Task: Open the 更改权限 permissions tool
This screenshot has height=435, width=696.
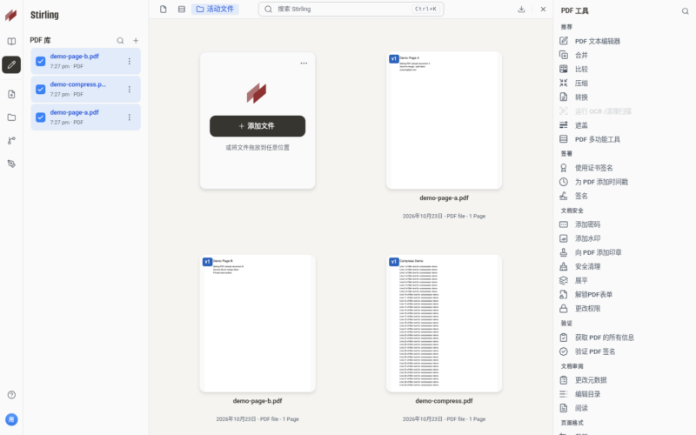Action: [587, 309]
